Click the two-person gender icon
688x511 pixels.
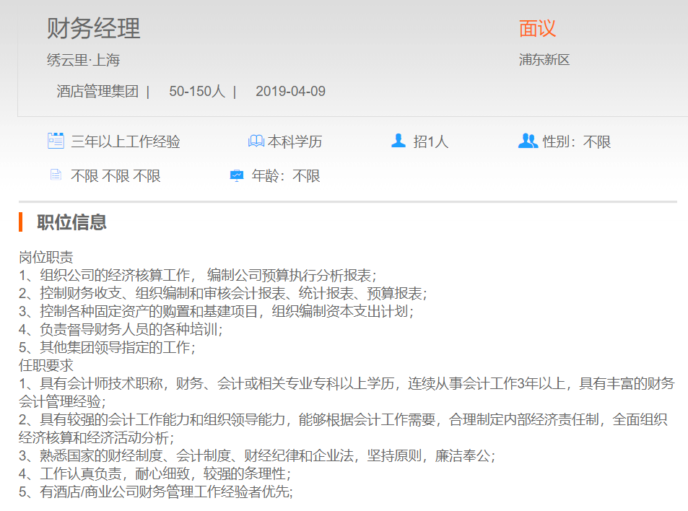coord(528,141)
